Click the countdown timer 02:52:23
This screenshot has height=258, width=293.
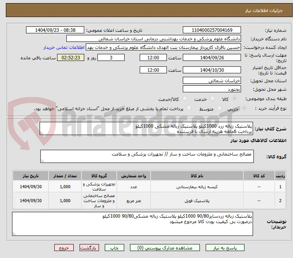pos(71,57)
